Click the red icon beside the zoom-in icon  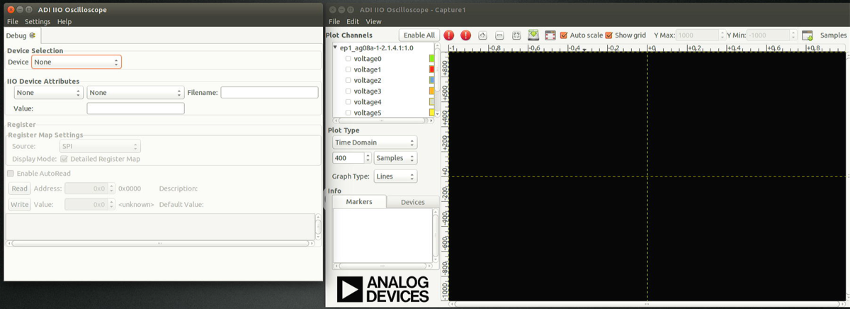465,35
